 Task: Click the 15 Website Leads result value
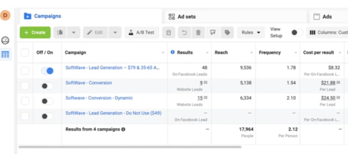tap(200, 98)
